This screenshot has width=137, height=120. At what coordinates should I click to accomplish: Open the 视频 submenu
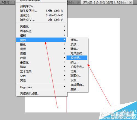41,49
